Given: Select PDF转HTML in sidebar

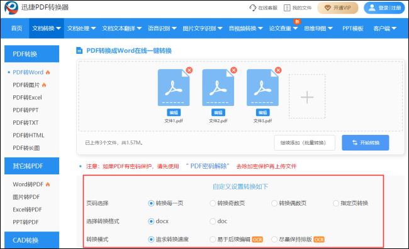Looking at the screenshot, I should pos(28,135).
